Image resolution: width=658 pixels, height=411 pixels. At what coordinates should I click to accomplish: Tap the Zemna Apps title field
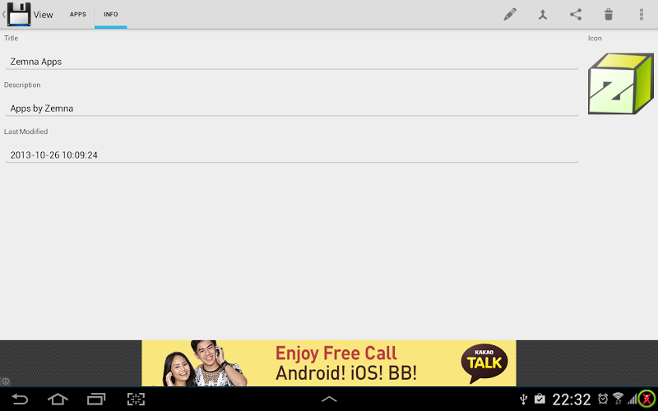click(x=292, y=62)
